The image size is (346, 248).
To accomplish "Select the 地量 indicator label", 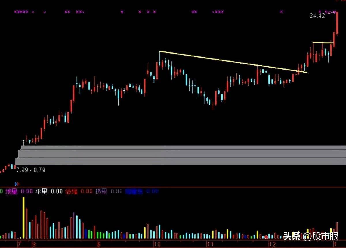I will tap(12, 191).
